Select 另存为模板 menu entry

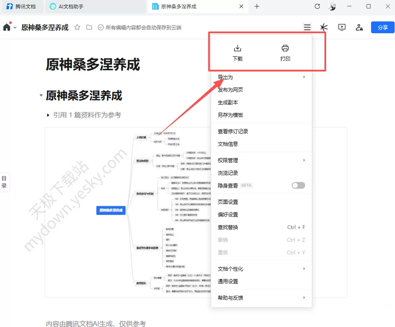(x=261, y=115)
